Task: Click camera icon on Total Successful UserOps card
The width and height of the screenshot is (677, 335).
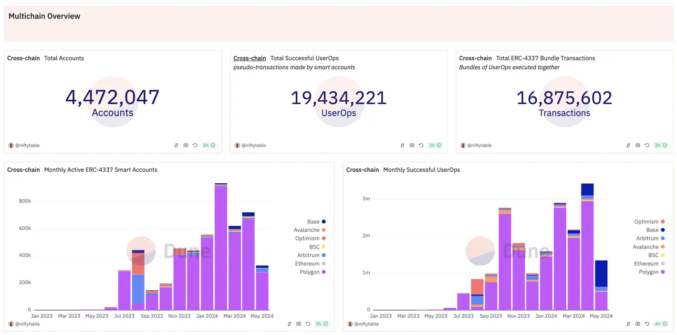Action: 412,145
